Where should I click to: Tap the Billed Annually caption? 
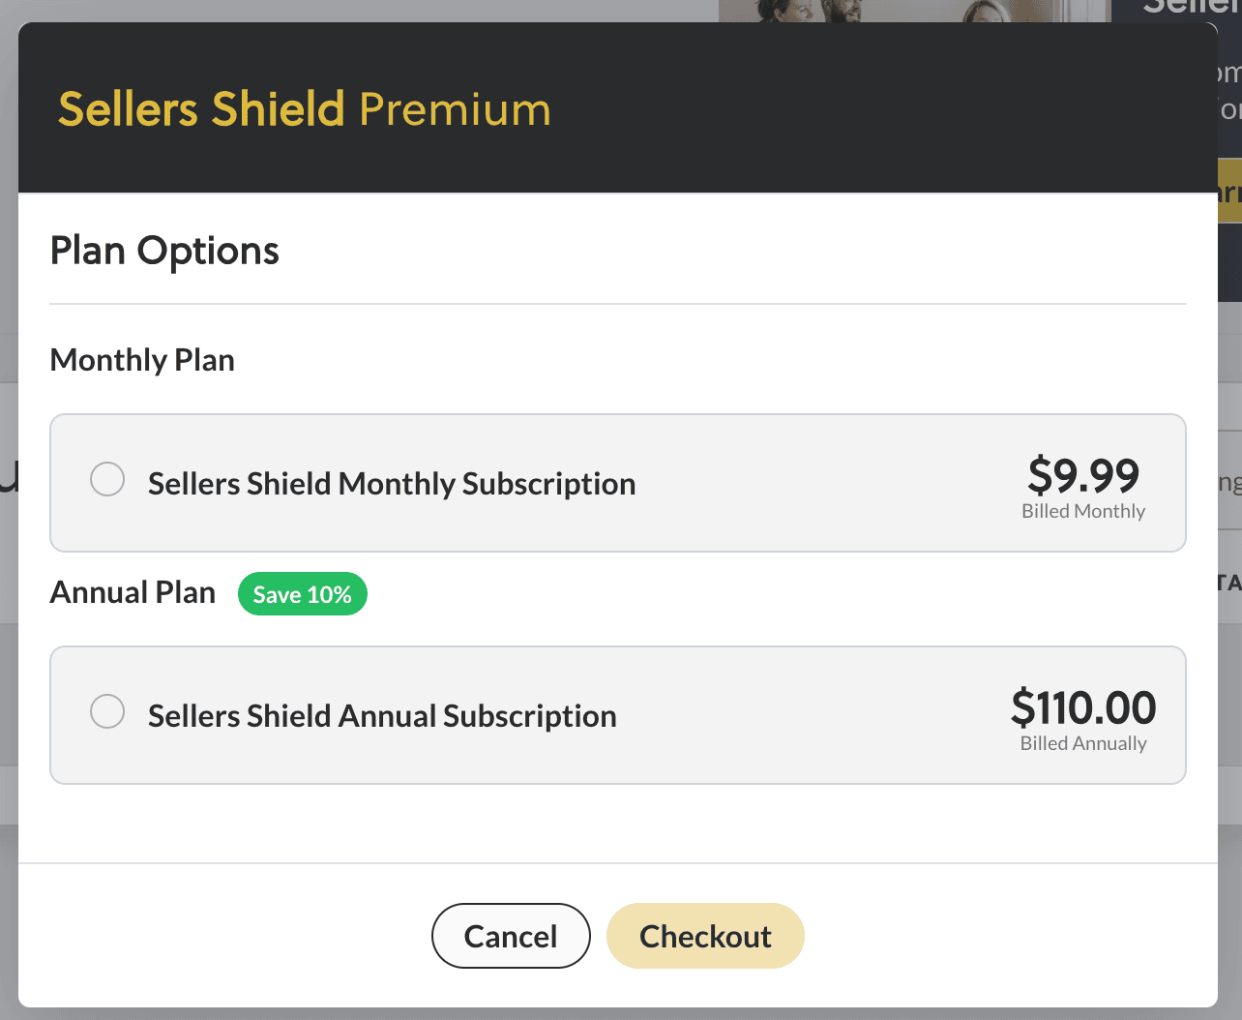(1083, 743)
